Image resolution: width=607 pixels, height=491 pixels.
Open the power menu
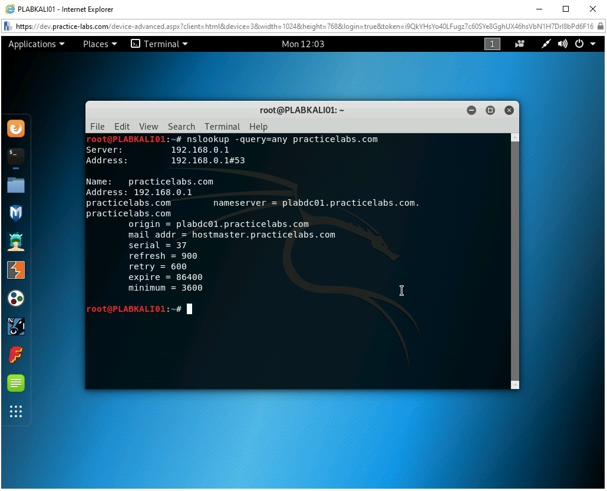[578, 44]
